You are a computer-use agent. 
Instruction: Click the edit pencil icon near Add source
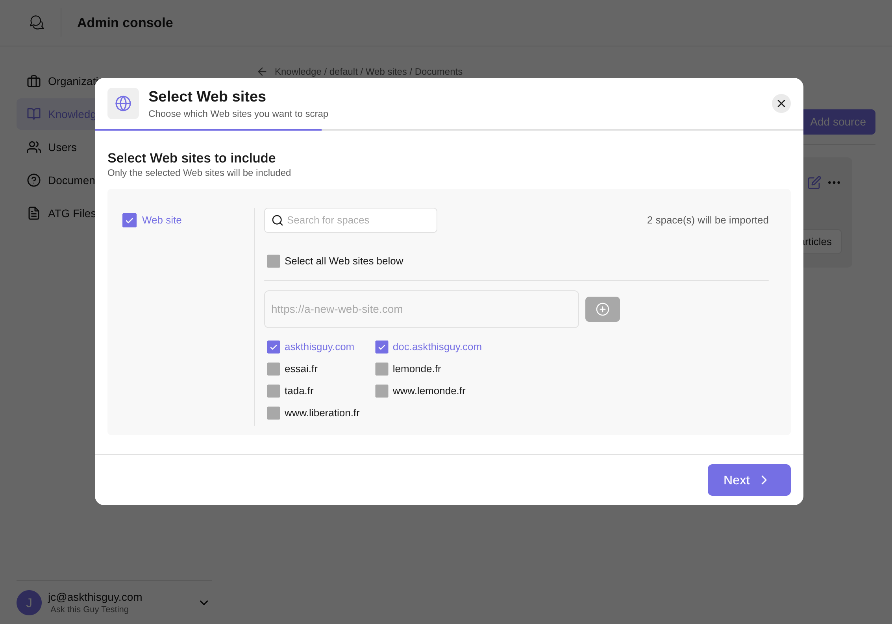tap(814, 182)
